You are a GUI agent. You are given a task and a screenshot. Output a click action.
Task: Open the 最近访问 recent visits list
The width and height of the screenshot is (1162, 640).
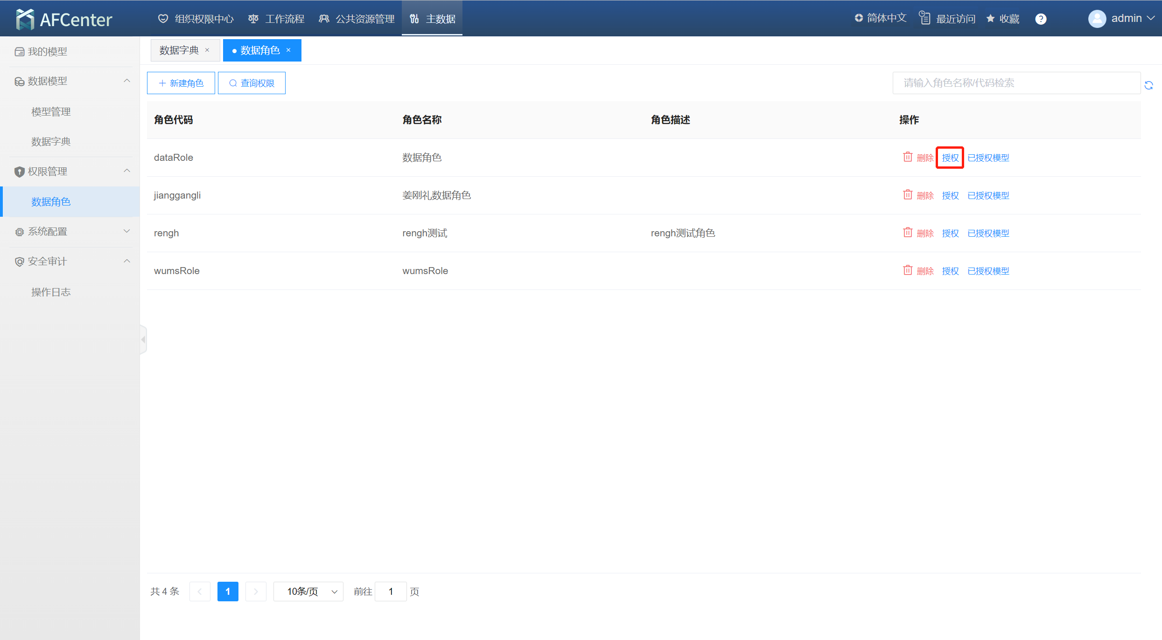947,19
